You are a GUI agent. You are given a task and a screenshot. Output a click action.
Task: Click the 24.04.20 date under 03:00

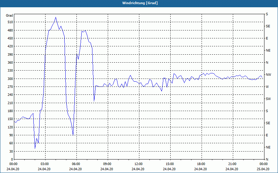(x=44, y=169)
